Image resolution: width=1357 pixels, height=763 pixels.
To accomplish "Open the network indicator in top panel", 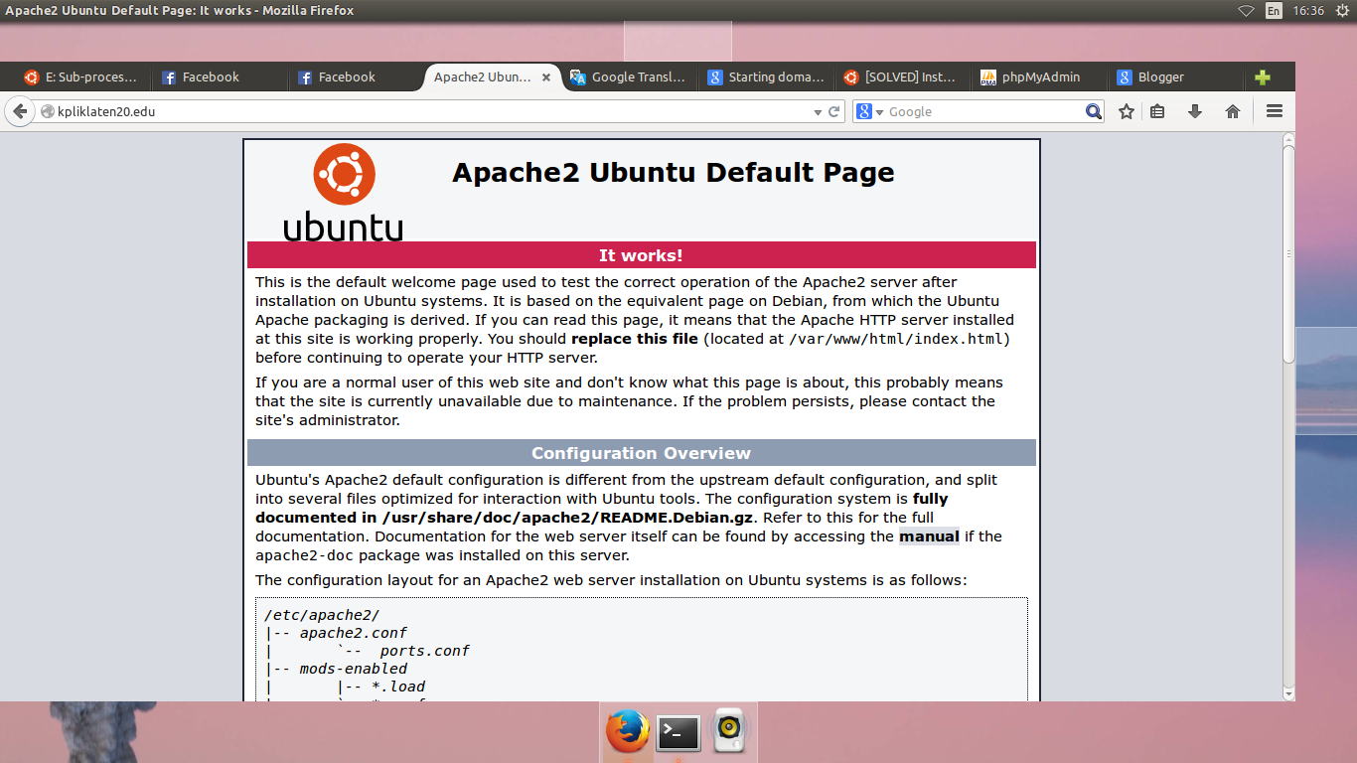I will [1246, 11].
